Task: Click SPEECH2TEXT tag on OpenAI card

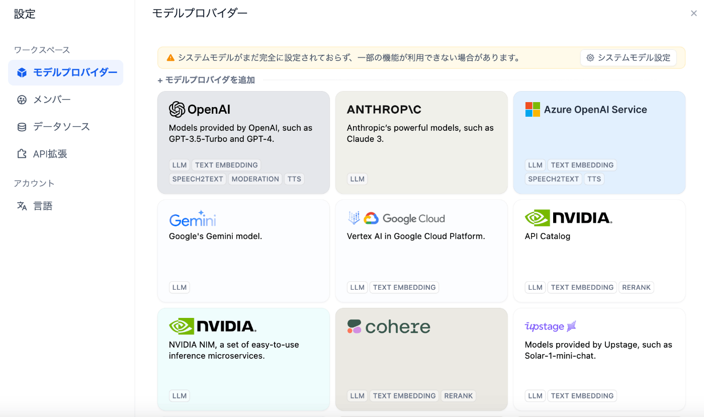Action: [198, 179]
